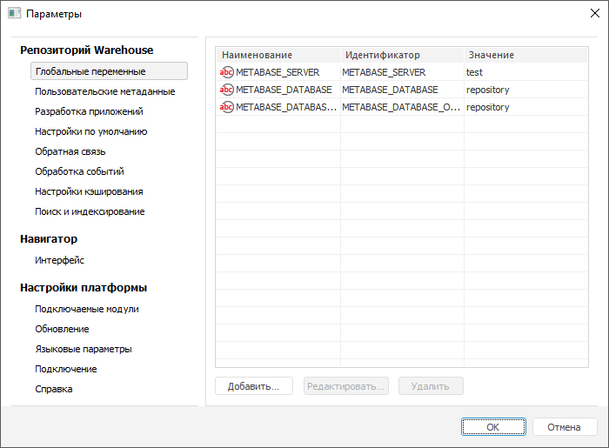Click the abc icon in third variable row
Viewport: 609px width, 448px height.
coord(226,107)
